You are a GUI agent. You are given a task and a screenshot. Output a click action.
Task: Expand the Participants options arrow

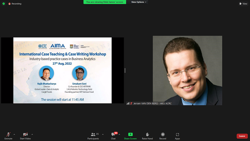coord(103,134)
